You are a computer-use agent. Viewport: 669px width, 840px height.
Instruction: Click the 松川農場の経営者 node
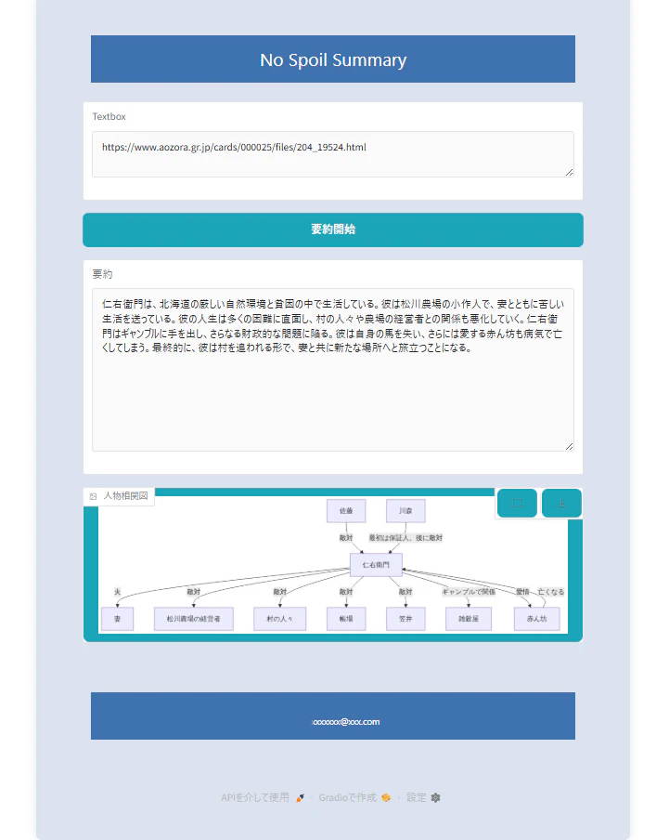click(x=194, y=619)
